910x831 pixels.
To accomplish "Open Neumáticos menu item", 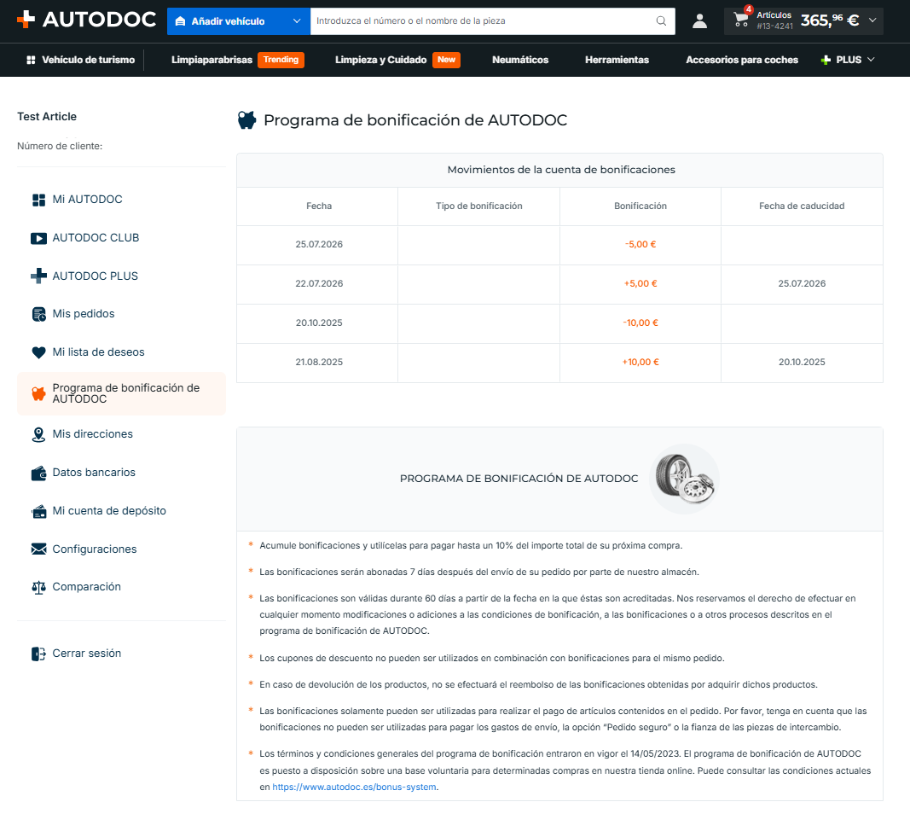I will 520,60.
